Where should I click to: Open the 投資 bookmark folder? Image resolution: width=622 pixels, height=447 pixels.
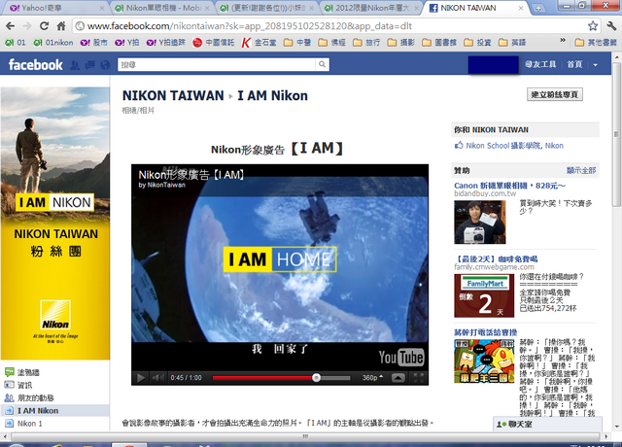[477, 43]
